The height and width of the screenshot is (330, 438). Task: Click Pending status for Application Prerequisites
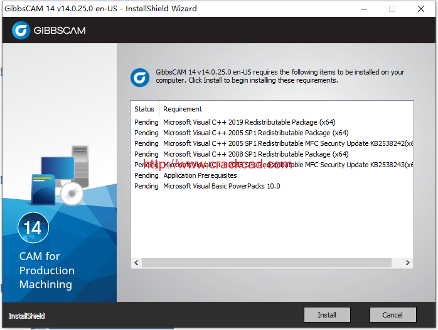146,175
